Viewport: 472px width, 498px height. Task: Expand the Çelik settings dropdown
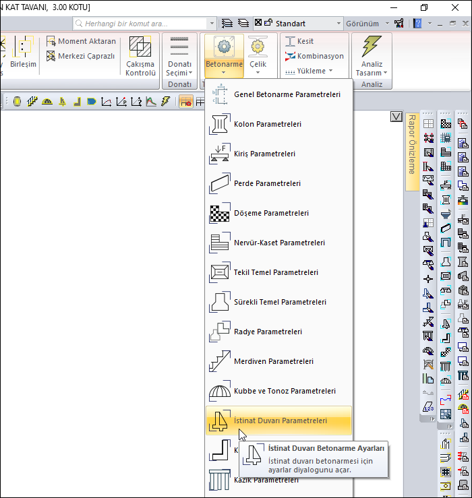[x=258, y=68]
